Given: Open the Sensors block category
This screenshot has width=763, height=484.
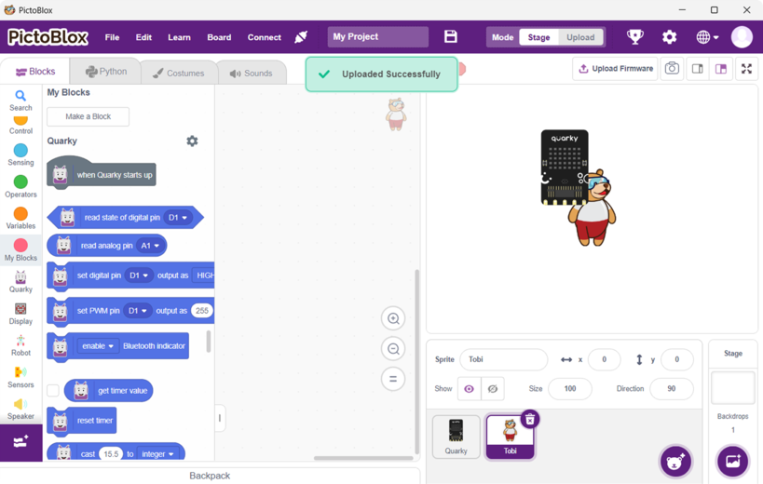Looking at the screenshot, I should point(20,377).
